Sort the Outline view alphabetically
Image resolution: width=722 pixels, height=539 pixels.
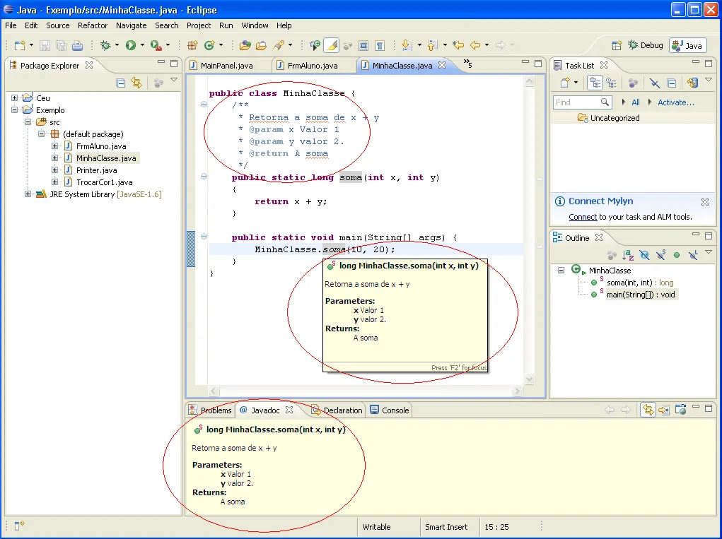(628, 255)
